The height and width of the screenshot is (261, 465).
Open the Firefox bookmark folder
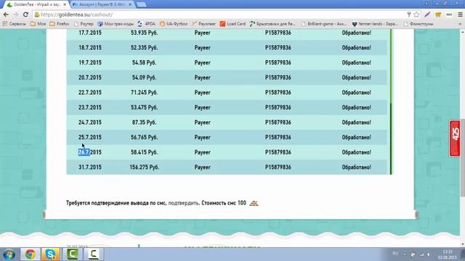tap(60, 24)
